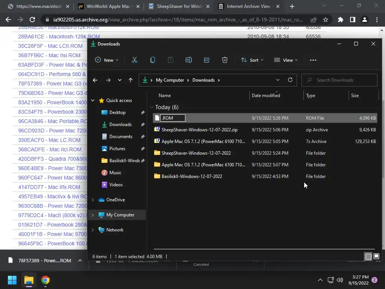Click the Chrome address bar URL

pos(178,20)
